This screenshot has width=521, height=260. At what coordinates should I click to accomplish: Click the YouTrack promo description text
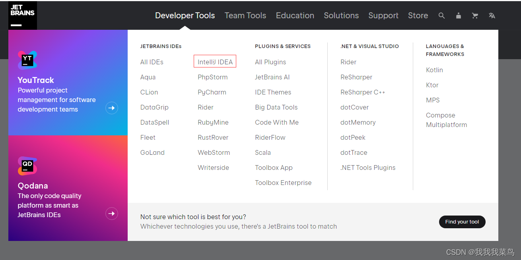[x=57, y=100]
